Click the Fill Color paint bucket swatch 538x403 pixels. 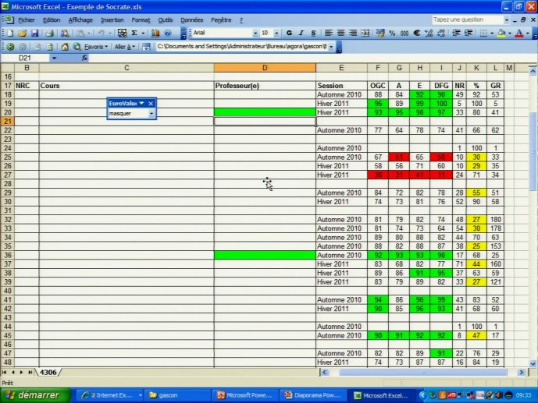[x=501, y=34]
